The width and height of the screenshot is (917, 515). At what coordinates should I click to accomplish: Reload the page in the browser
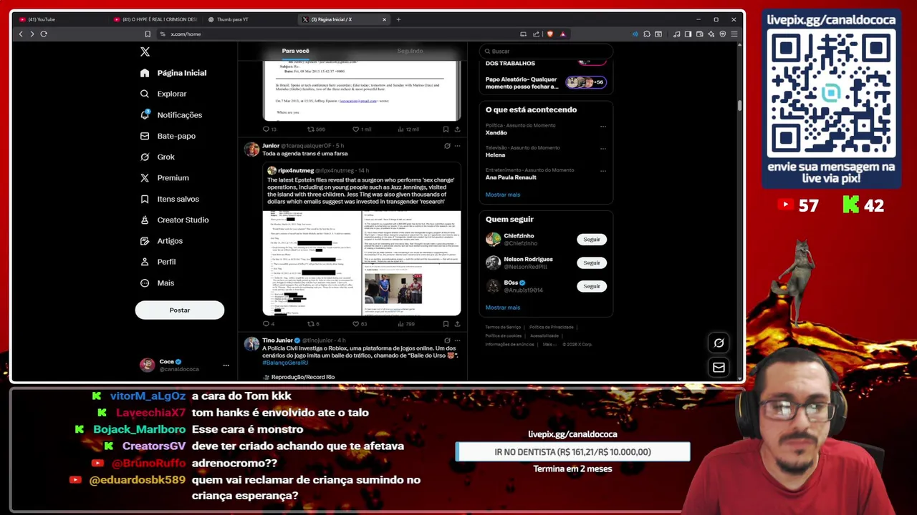pyautogui.click(x=44, y=34)
